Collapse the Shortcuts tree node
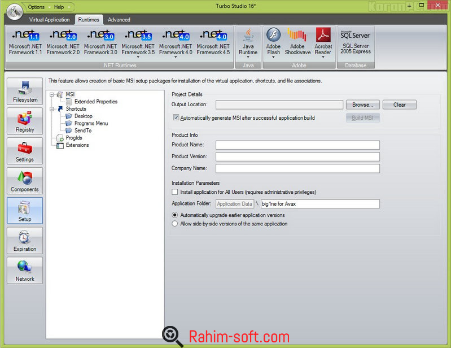451x348 pixels. pyautogui.click(x=52, y=109)
